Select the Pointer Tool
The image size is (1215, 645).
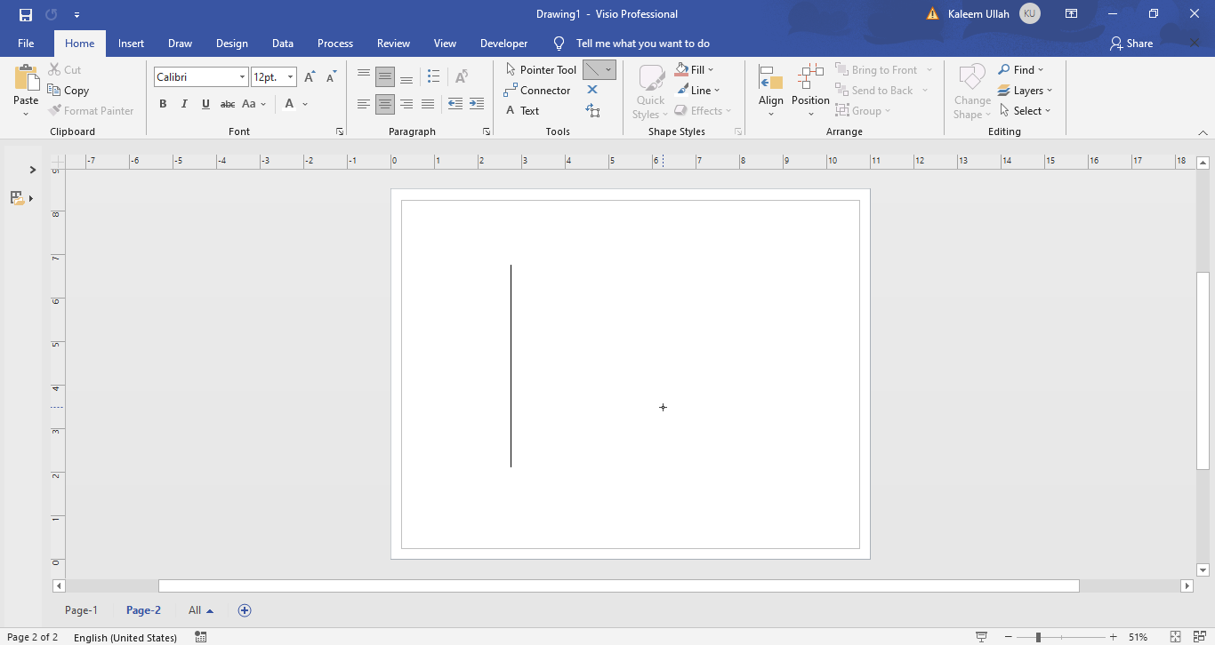click(540, 69)
